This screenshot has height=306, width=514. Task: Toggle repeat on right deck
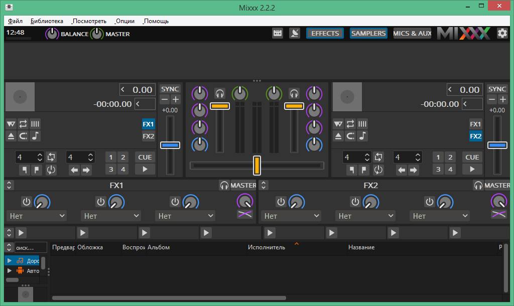click(x=350, y=124)
